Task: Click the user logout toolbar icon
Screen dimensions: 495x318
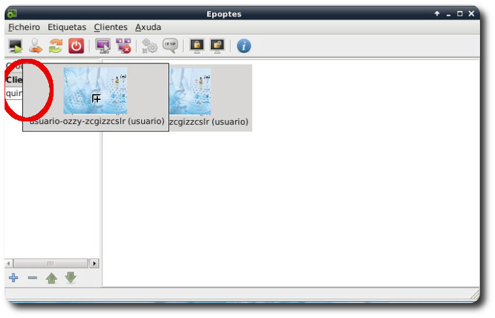Action: coord(36,46)
